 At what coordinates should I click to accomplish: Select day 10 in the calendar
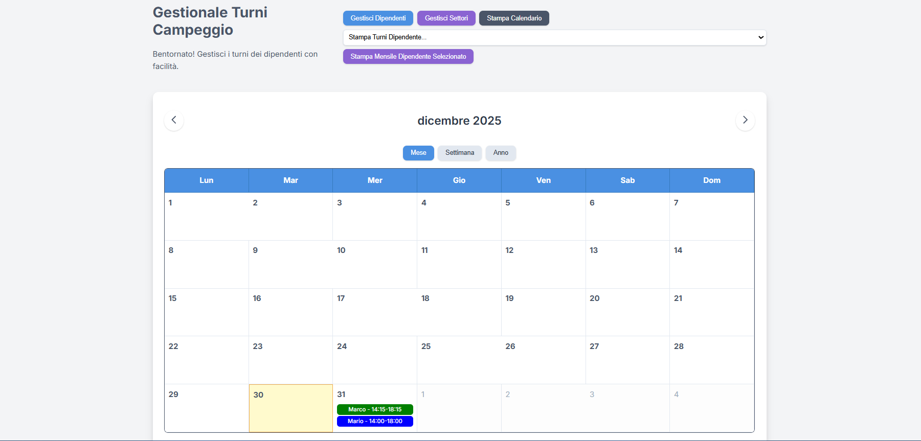pos(375,264)
